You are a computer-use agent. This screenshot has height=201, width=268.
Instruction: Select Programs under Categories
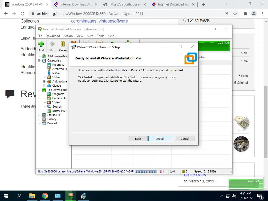click(58, 65)
